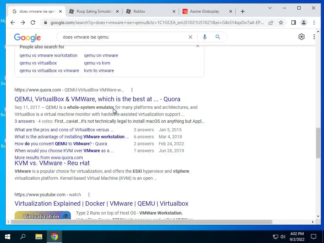This screenshot has width=324, height=243.
Task: Click 'kvm to vmware' suggestion
Action: pos(99,71)
